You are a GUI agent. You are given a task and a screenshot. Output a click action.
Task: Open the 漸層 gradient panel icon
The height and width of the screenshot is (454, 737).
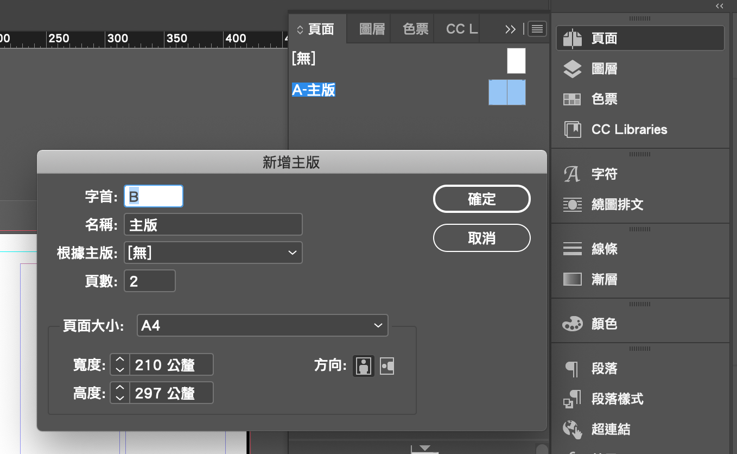tap(572, 280)
